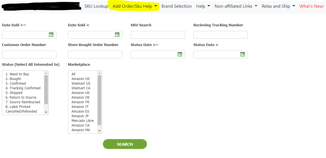Screen dimensions: 326x158
Task: Click the green SEARCH button
Action: coord(125,144)
